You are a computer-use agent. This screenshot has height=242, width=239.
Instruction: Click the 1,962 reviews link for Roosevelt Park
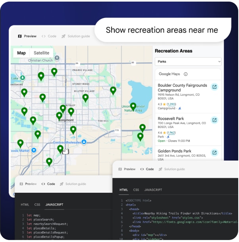[x=171, y=133]
